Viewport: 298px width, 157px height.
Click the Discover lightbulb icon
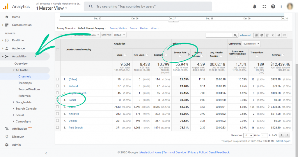pos(7,137)
